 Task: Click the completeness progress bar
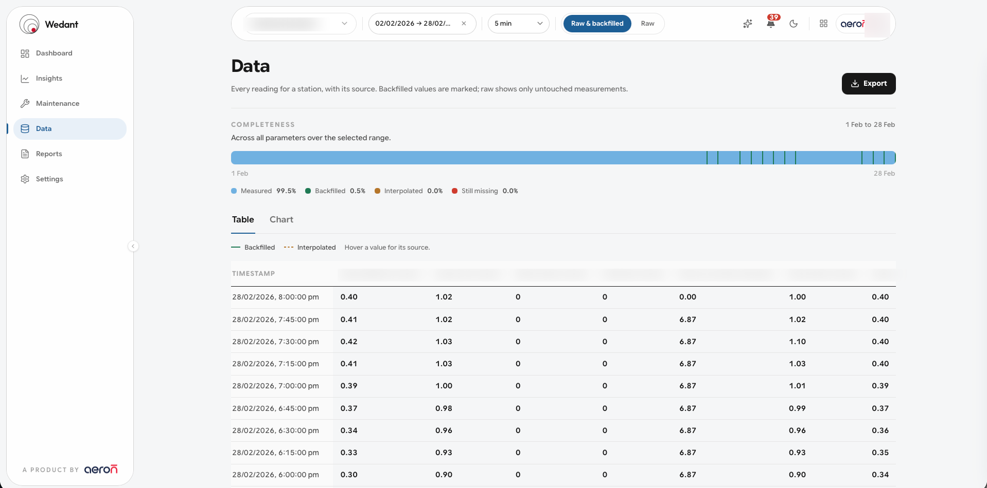(563, 158)
